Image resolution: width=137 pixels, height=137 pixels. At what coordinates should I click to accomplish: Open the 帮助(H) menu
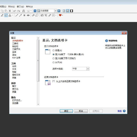(29, 6)
